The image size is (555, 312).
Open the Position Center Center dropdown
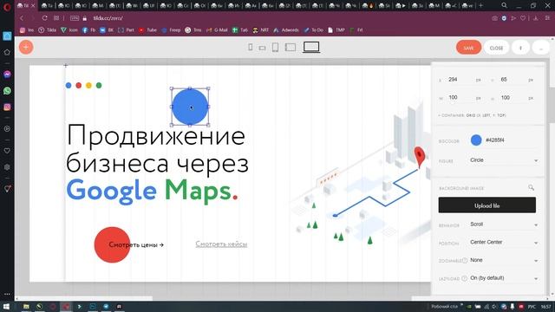point(504,243)
